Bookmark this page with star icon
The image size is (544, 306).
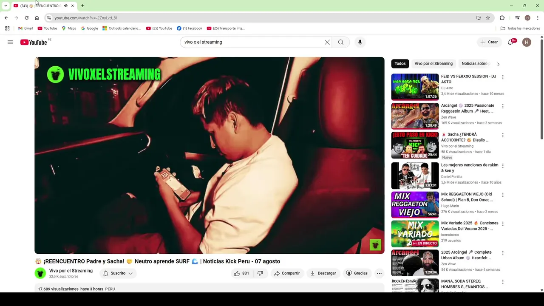point(488,18)
